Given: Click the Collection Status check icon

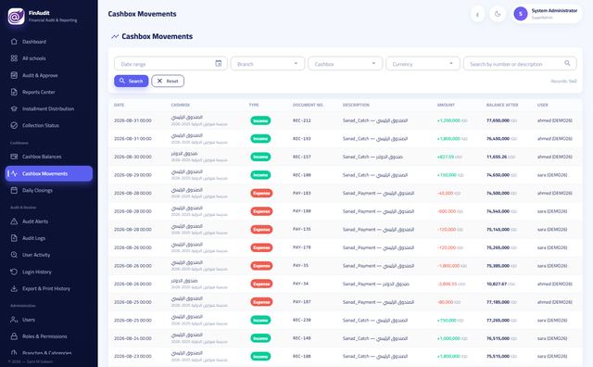Looking at the screenshot, I should pyautogui.click(x=14, y=125).
